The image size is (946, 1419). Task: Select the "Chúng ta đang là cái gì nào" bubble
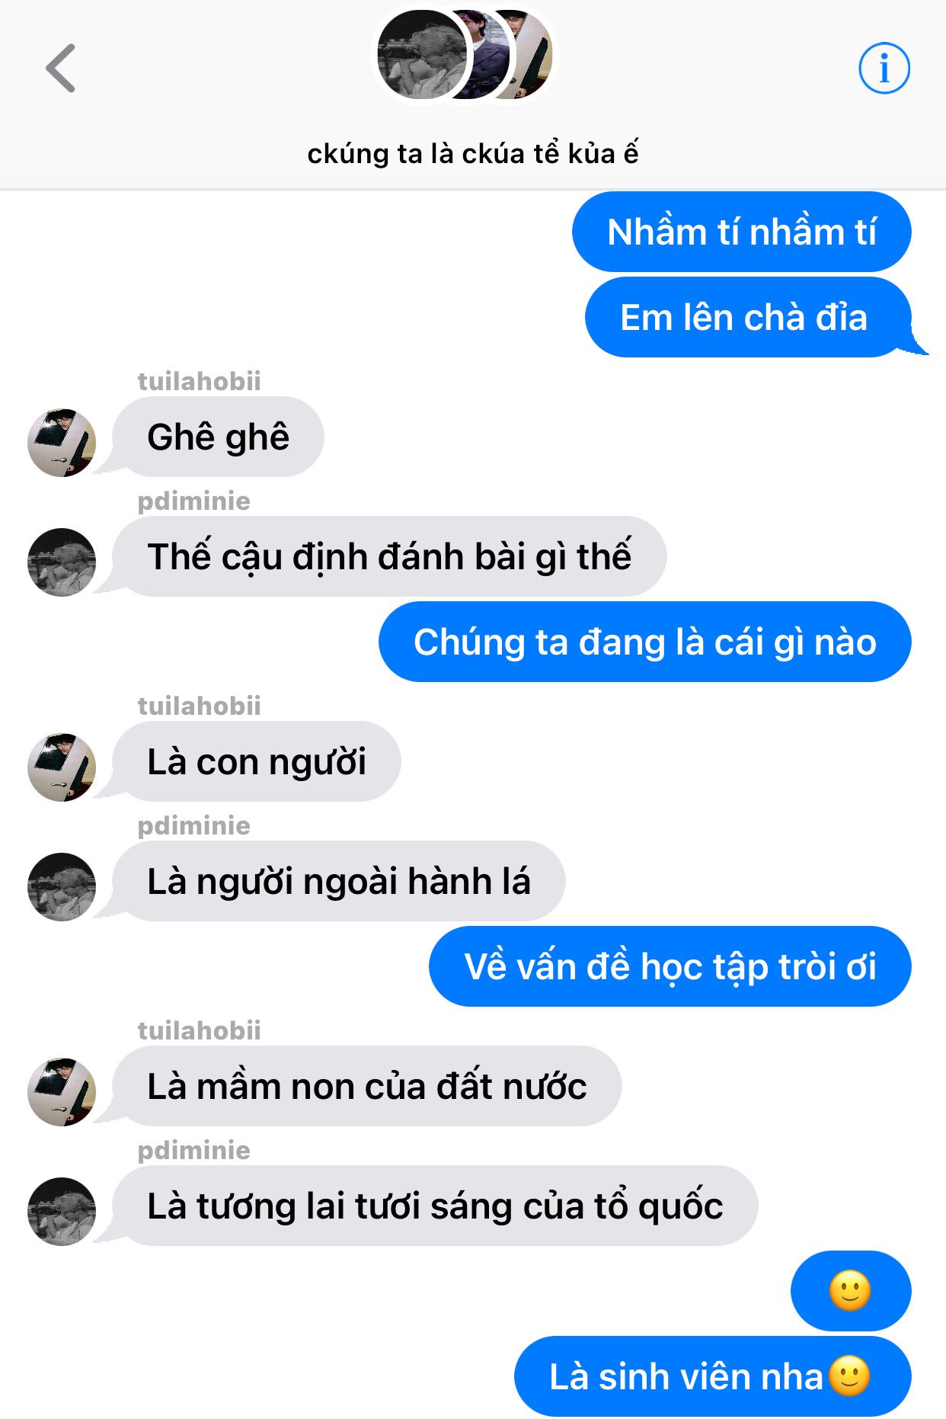[644, 642]
